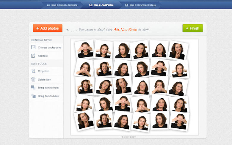Click the Change background picture icon

coord(33,47)
